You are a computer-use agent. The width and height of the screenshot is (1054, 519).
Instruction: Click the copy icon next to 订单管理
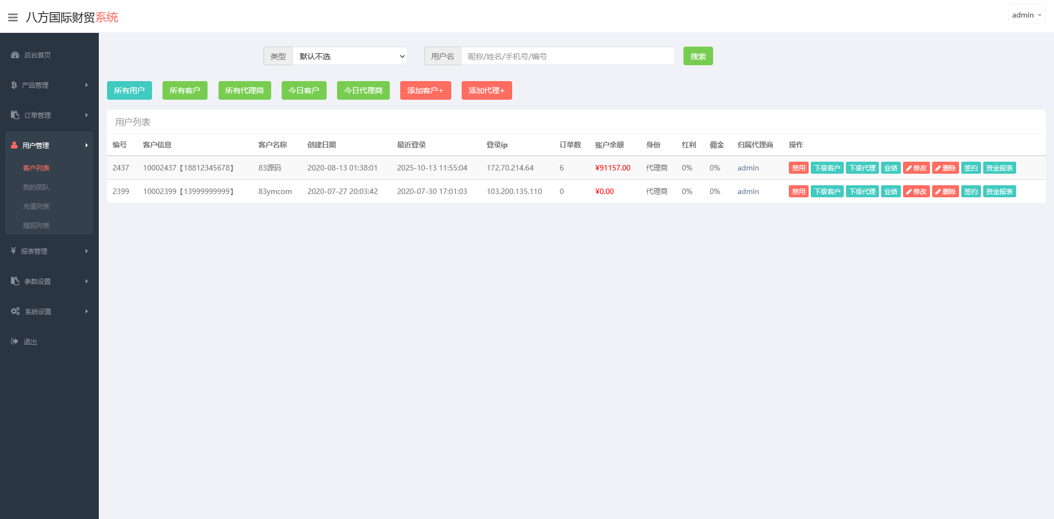click(x=15, y=115)
